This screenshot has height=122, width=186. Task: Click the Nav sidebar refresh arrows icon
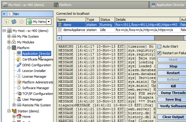pyautogui.click(x=14, y=22)
